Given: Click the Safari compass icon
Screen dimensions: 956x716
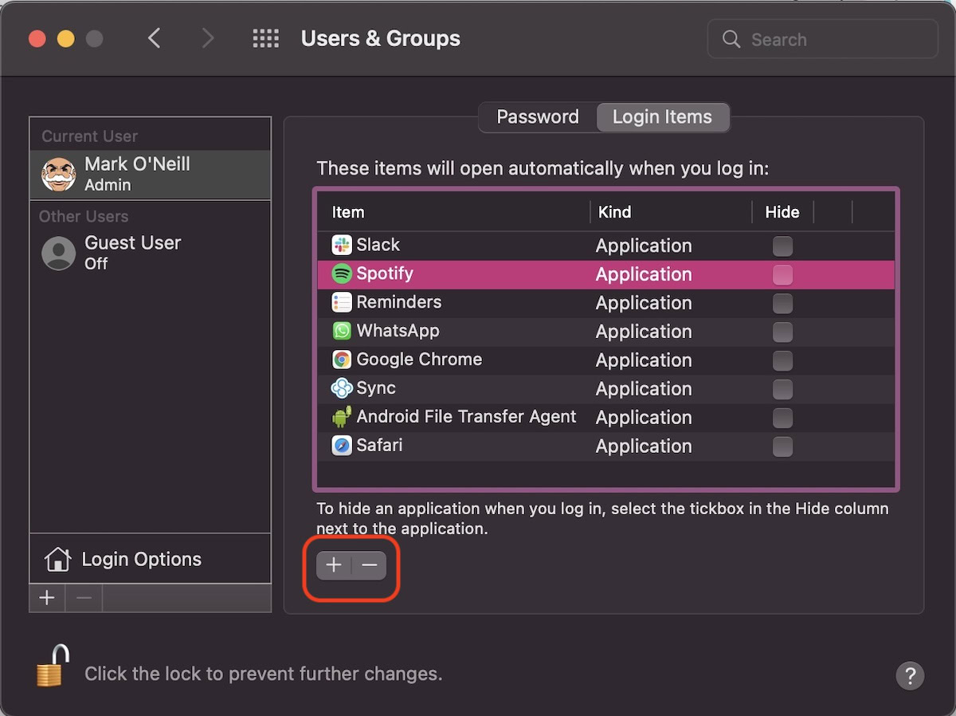Looking at the screenshot, I should pos(342,446).
